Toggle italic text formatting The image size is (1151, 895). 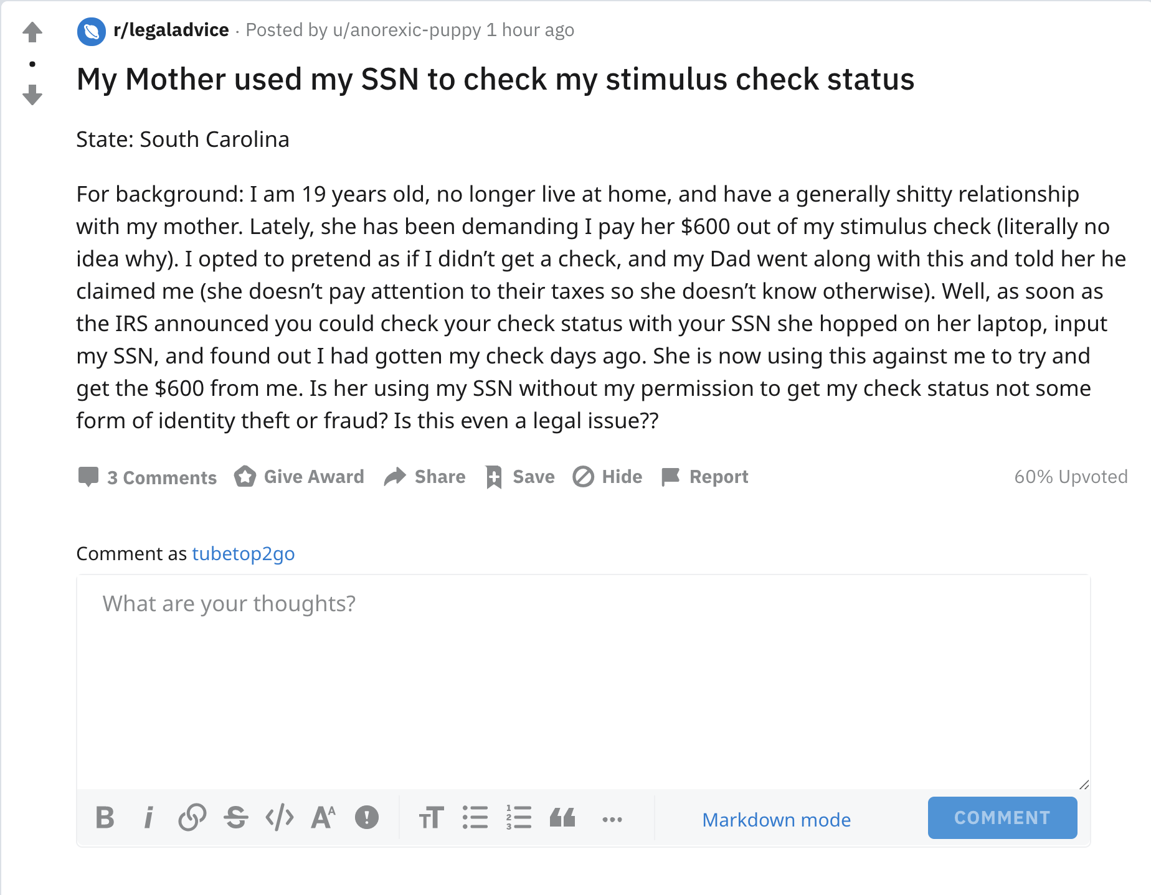(148, 818)
